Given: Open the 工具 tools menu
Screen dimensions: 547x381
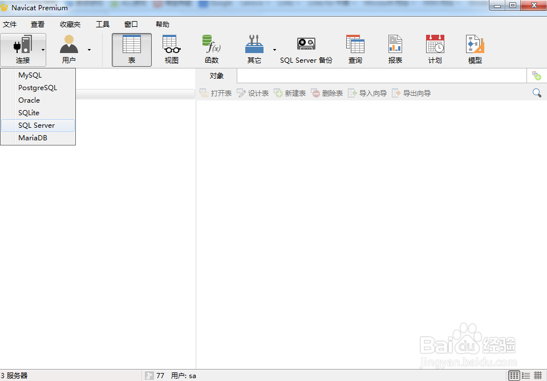Looking at the screenshot, I should click(x=103, y=25).
